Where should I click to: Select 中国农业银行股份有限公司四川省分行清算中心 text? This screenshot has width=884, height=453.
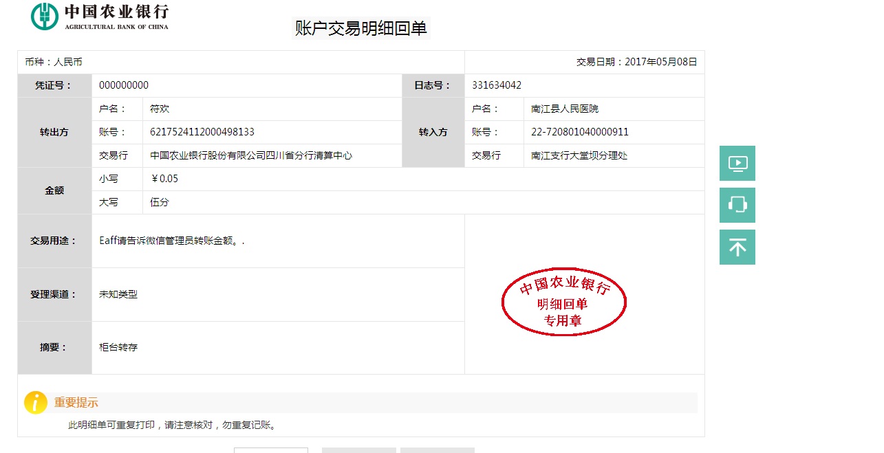click(251, 155)
